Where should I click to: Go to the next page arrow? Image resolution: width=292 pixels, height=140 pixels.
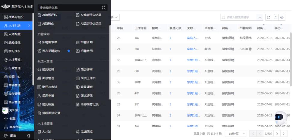click(x=277, y=133)
